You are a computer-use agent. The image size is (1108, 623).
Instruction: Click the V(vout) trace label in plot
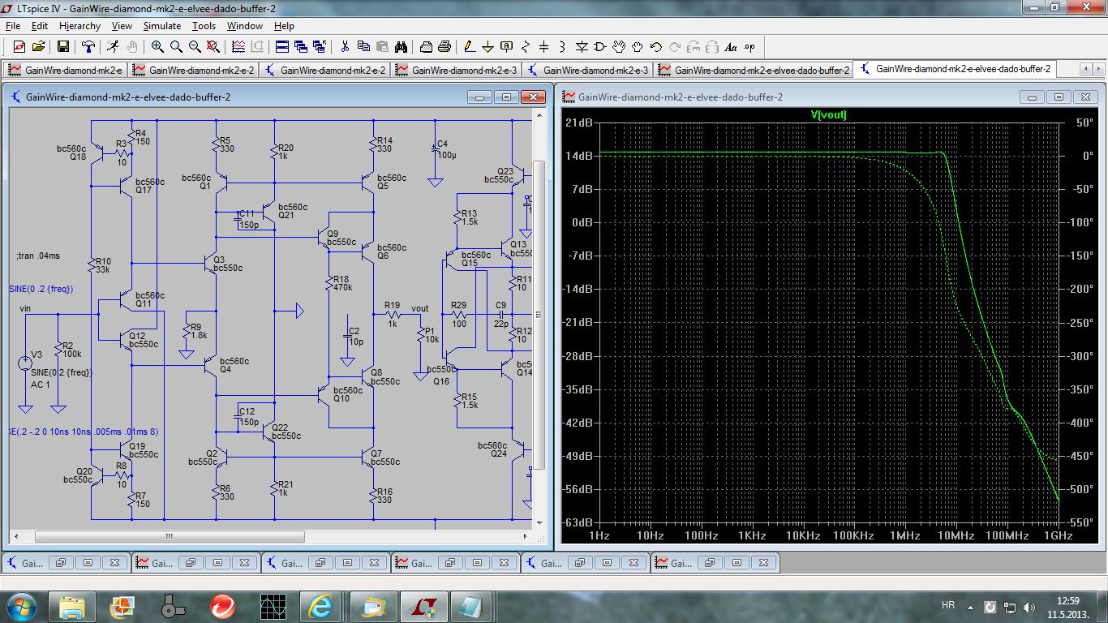click(x=828, y=114)
